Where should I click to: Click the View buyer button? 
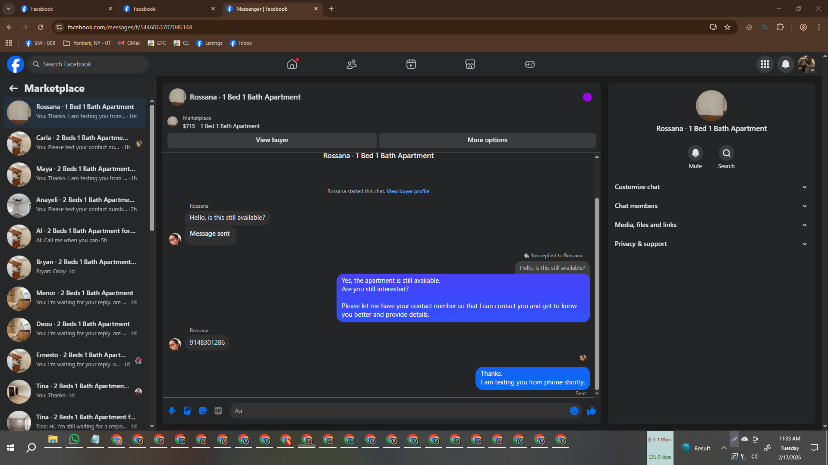[272, 140]
